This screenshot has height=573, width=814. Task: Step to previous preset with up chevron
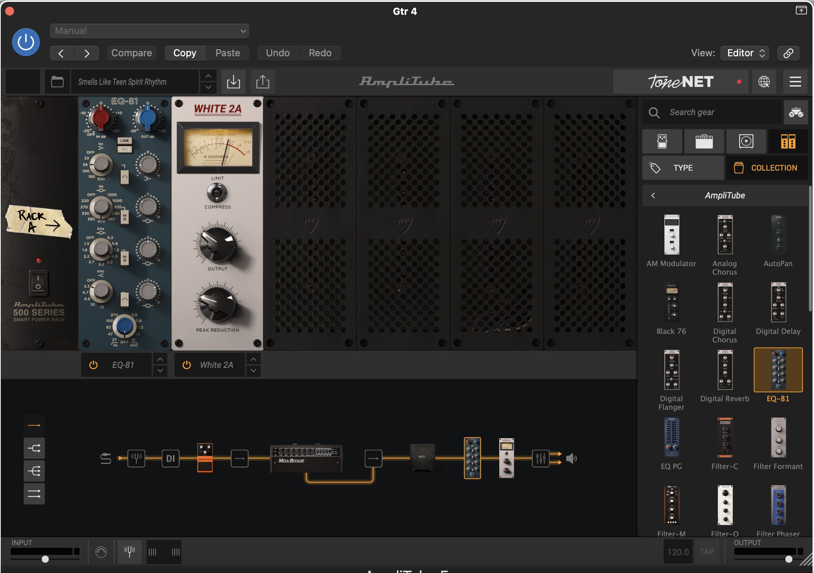point(208,76)
